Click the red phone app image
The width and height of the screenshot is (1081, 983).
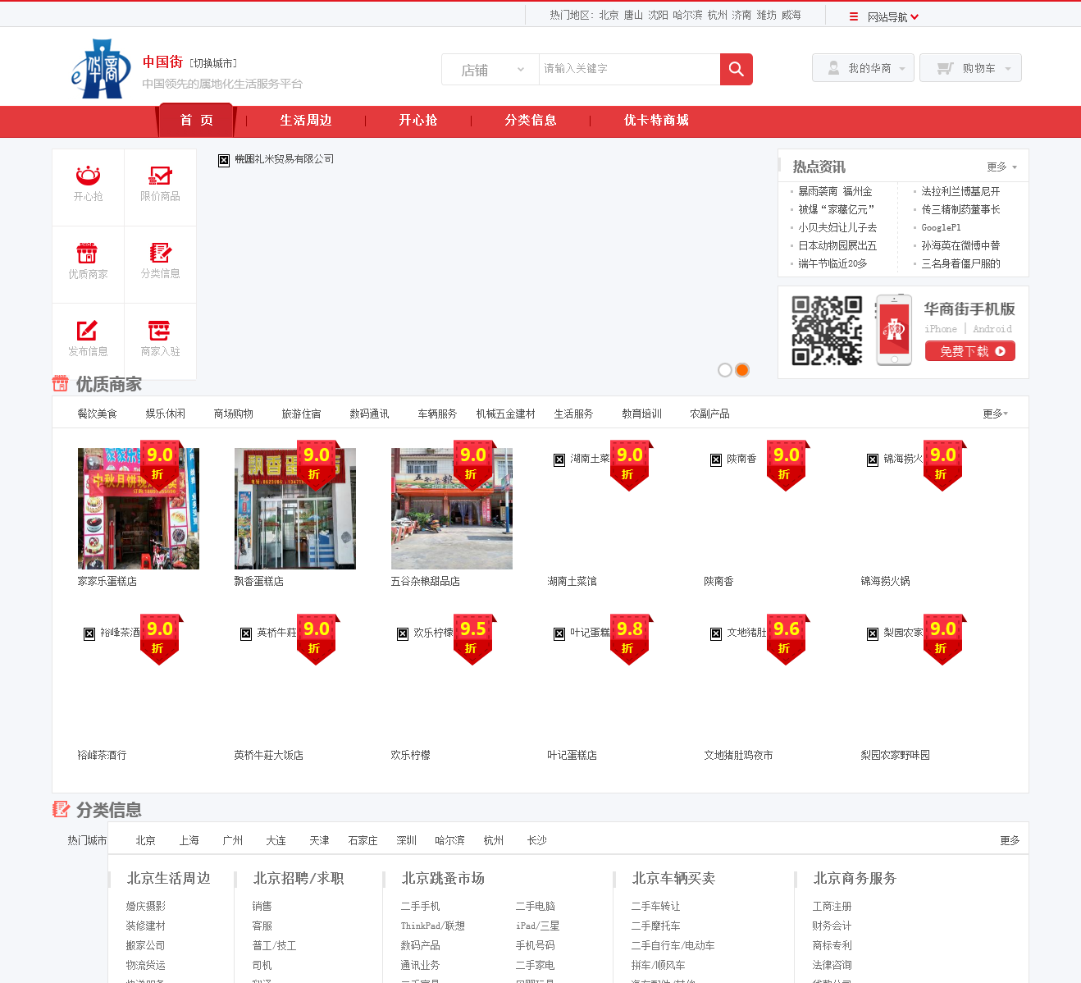(894, 330)
